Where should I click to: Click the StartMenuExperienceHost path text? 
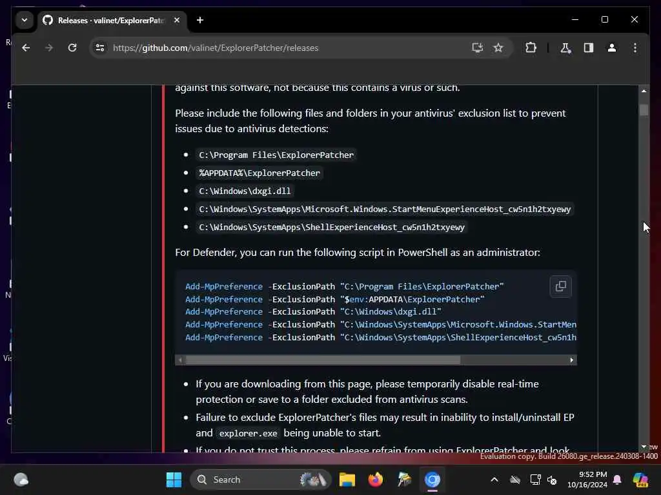coord(385,209)
